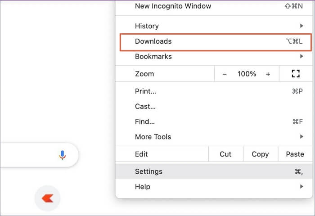The width and height of the screenshot is (315, 216).
Task: Click the Cut button
Action: [x=225, y=154]
